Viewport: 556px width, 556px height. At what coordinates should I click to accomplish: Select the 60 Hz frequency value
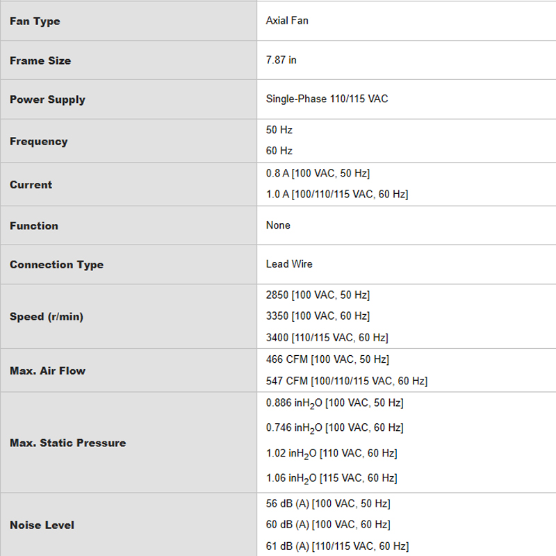click(279, 151)
